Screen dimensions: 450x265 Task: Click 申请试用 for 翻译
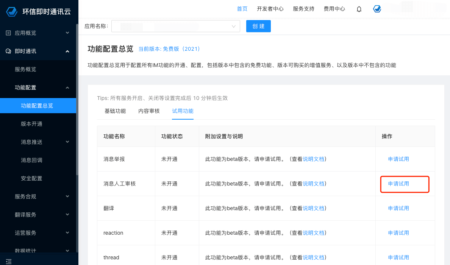point(398,209)
